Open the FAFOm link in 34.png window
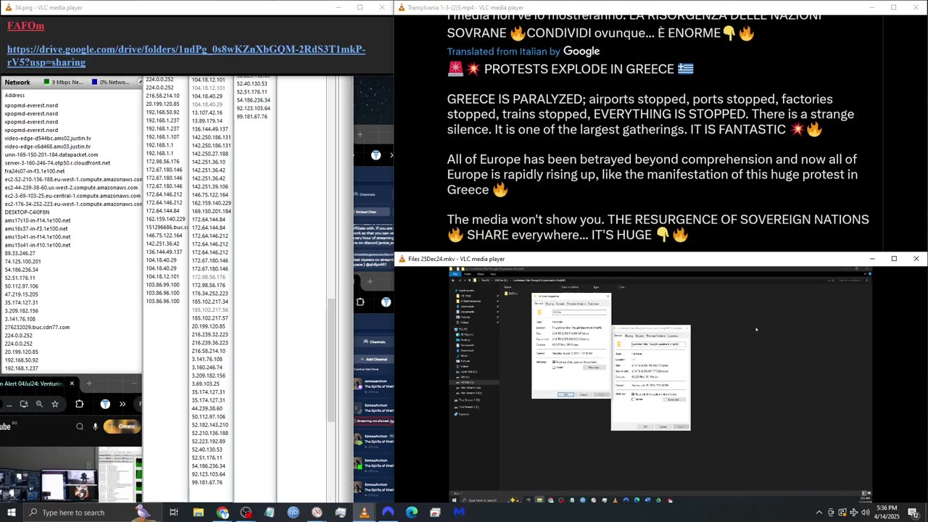Viewport: 928px width, 522px height. point(25,25)
